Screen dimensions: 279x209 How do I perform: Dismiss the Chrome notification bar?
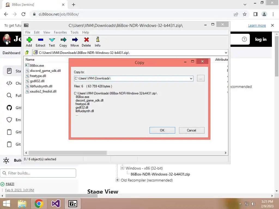pos(272,25)
